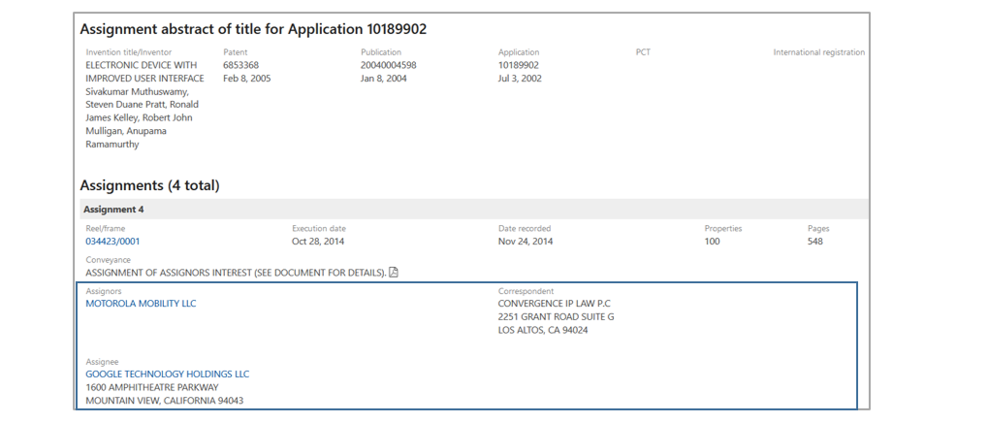Open reel/frame link 034423/0001
The height and width of the screenshot is (423, 990).
pos(113,242)
